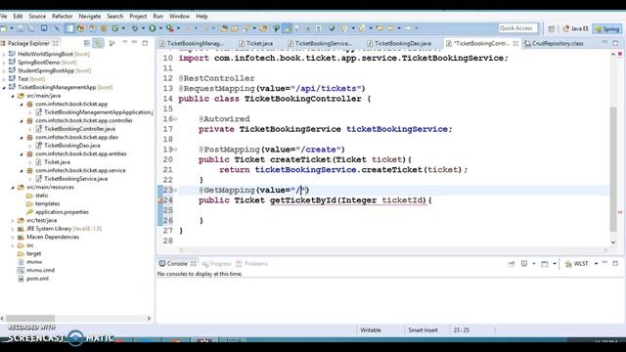
Task: Click the Save All toolbar icon
Action: 32,28
